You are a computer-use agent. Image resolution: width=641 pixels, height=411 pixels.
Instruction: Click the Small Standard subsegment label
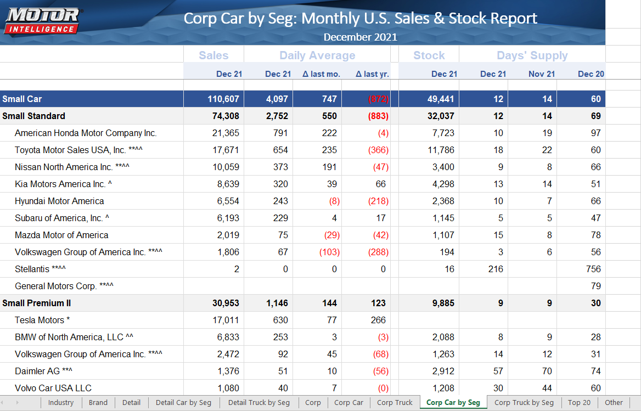[x=33, y=116]
